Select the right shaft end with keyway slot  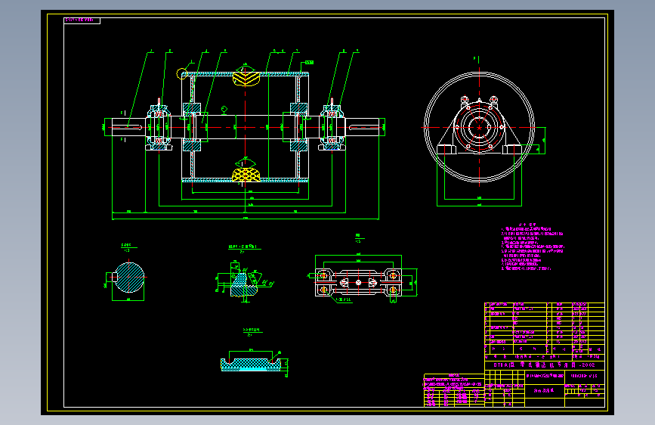(362, 127)
